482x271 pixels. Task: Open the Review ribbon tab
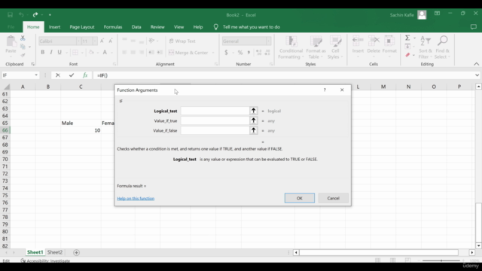[157, 27]
